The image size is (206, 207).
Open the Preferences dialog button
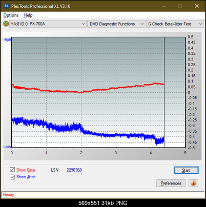pos(171,183)
